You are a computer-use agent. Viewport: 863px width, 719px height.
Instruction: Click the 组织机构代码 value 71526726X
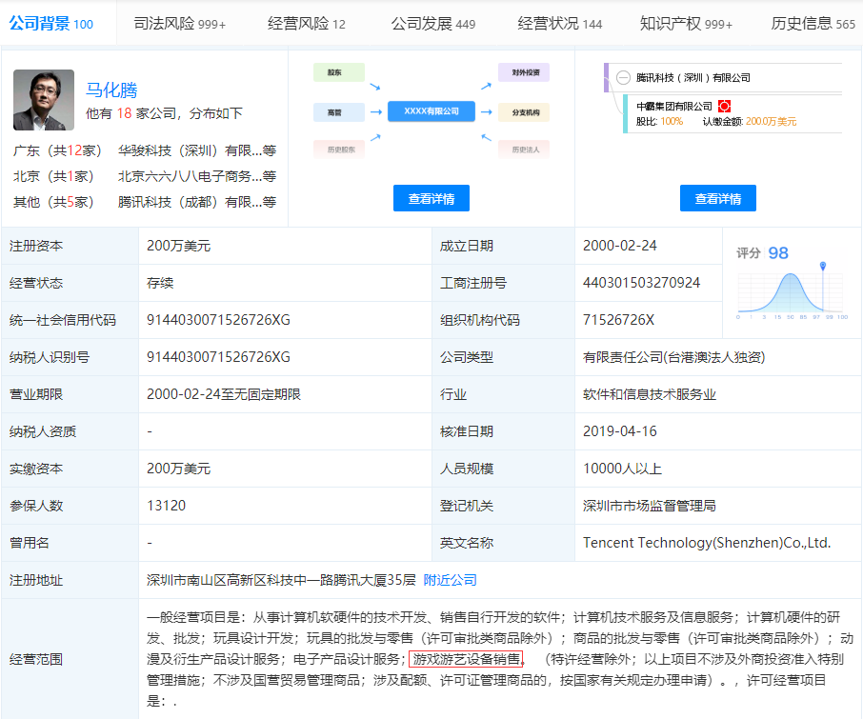(x=618, y=320)
